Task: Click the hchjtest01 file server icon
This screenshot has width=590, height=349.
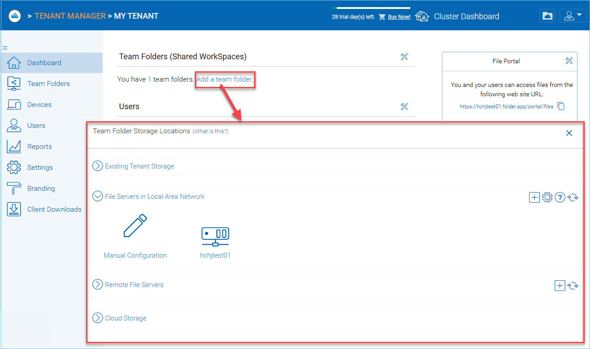Action: coord(215,236)
